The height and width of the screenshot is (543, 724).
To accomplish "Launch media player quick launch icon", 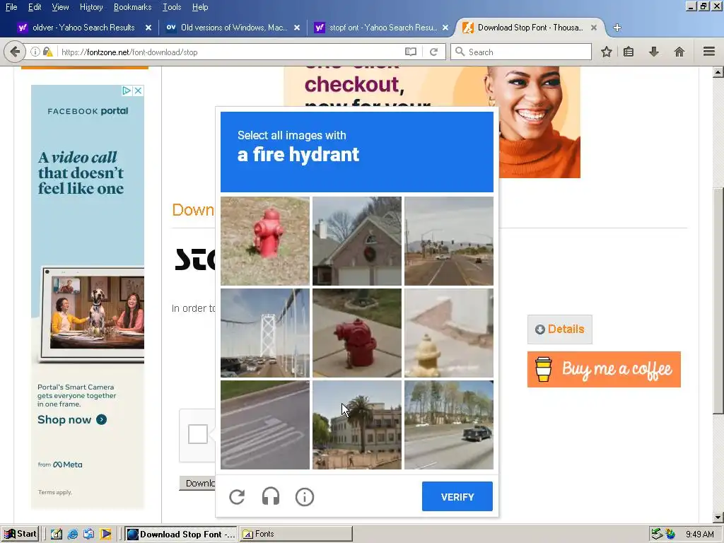I will tap(105, 535).
